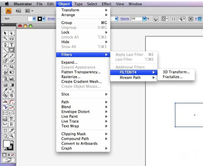Select the Direct Selection tool
The height and width of the screenshot is (166, 203).
[x=12, y=33]
